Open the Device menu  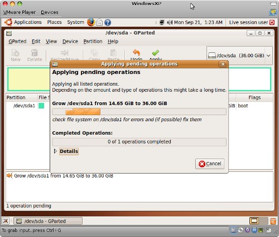[x=70, y=41]
